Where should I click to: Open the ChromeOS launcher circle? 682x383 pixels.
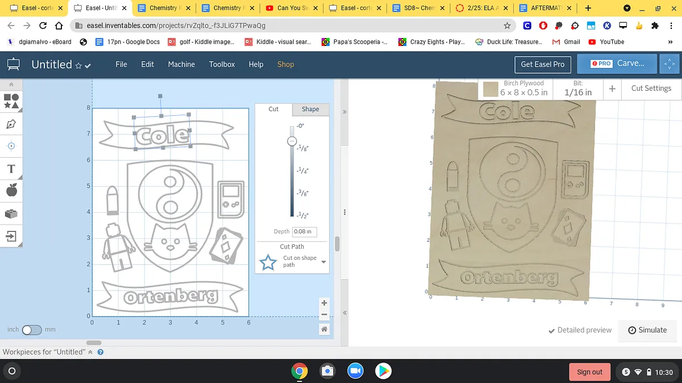click(x=11, y=372)
